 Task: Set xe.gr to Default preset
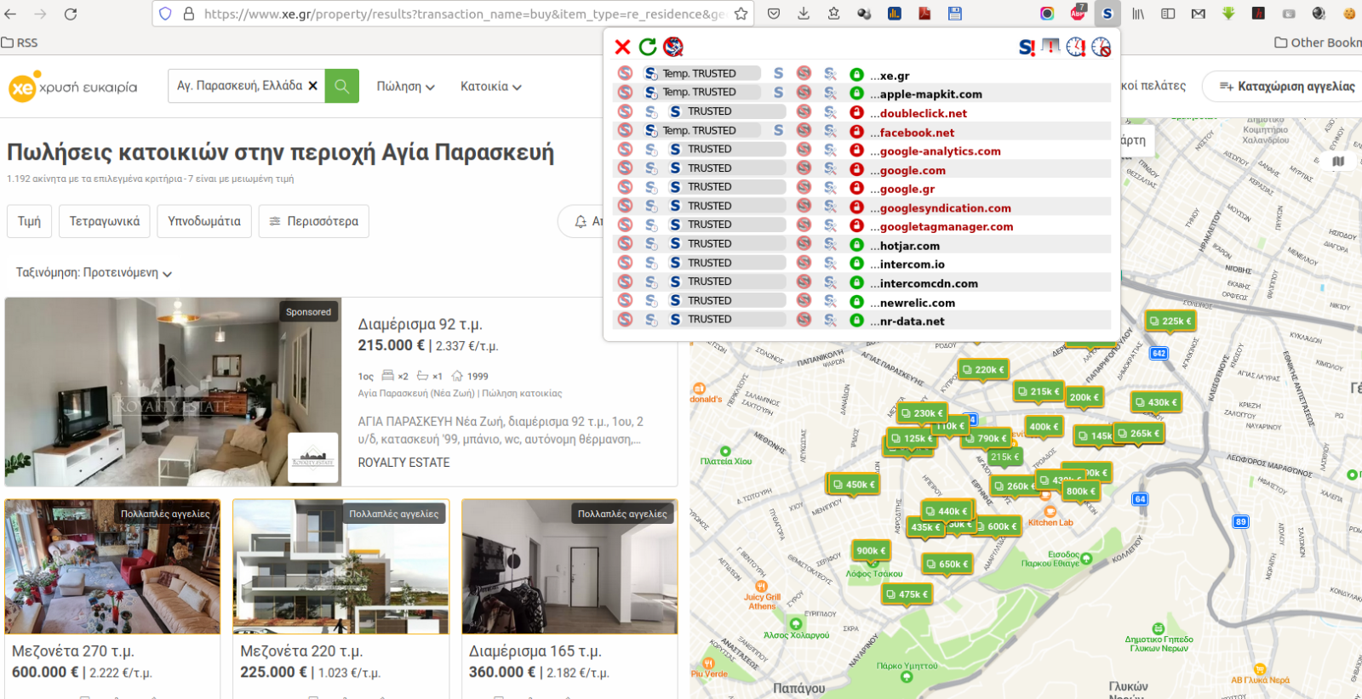click(x=625, y=74)
